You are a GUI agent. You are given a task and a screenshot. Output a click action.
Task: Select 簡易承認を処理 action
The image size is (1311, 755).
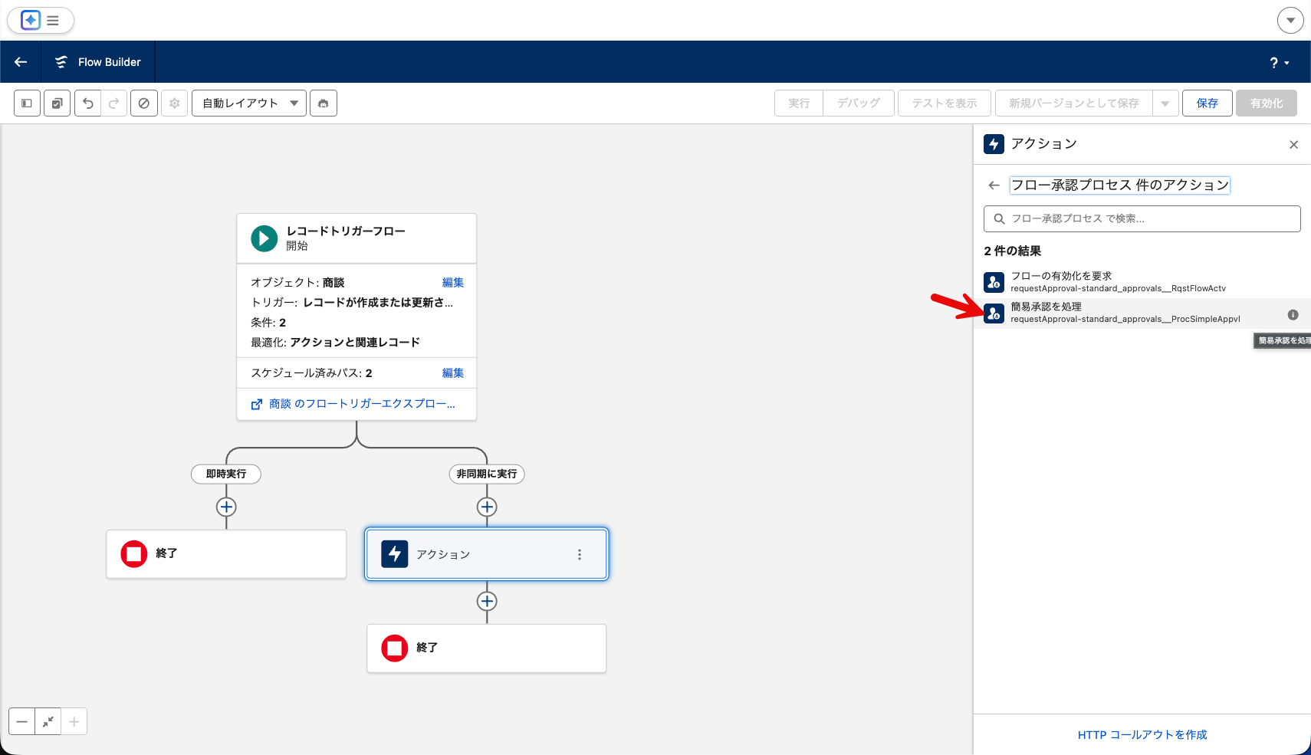pyautogui.click(x=1142, y=313)
